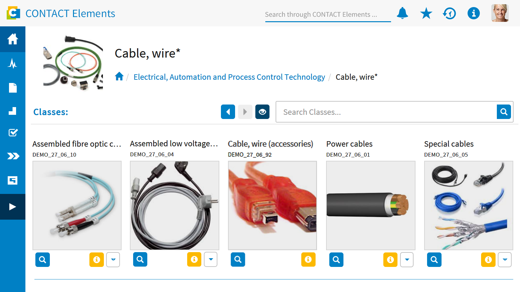520x292 pixels.
Task: Open the tasks checkmark sidebar icon
Action: pyautogui.click(x=13, y=132)
